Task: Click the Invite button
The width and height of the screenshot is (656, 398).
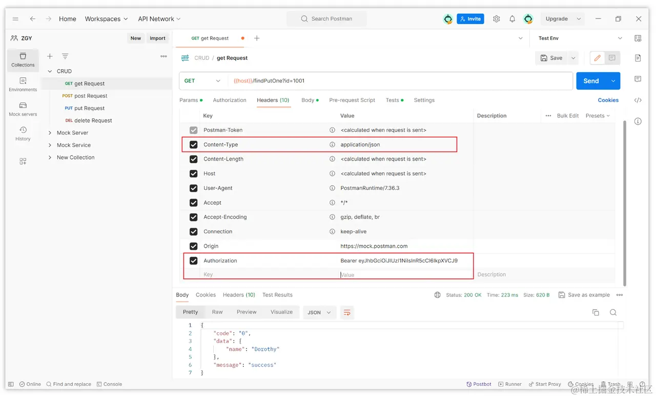Action: coord(470,19)
